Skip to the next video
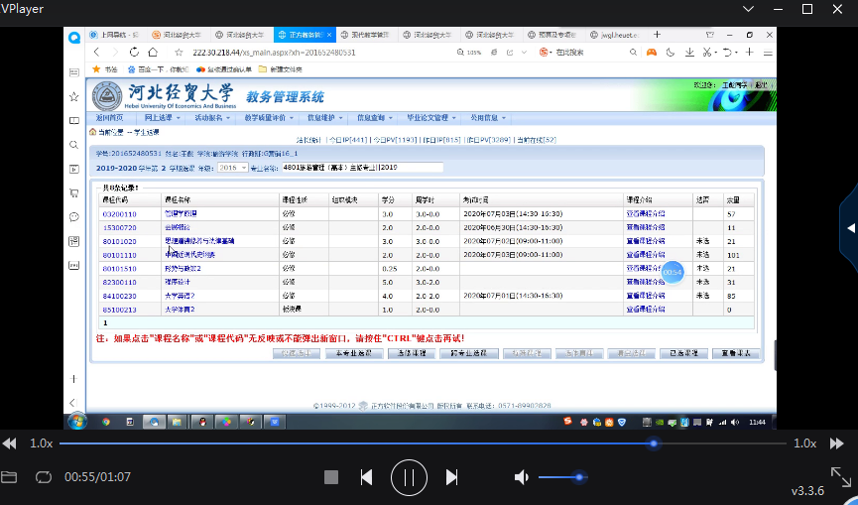This screenshot has width=858, height=505. click(x=451, y=477)
